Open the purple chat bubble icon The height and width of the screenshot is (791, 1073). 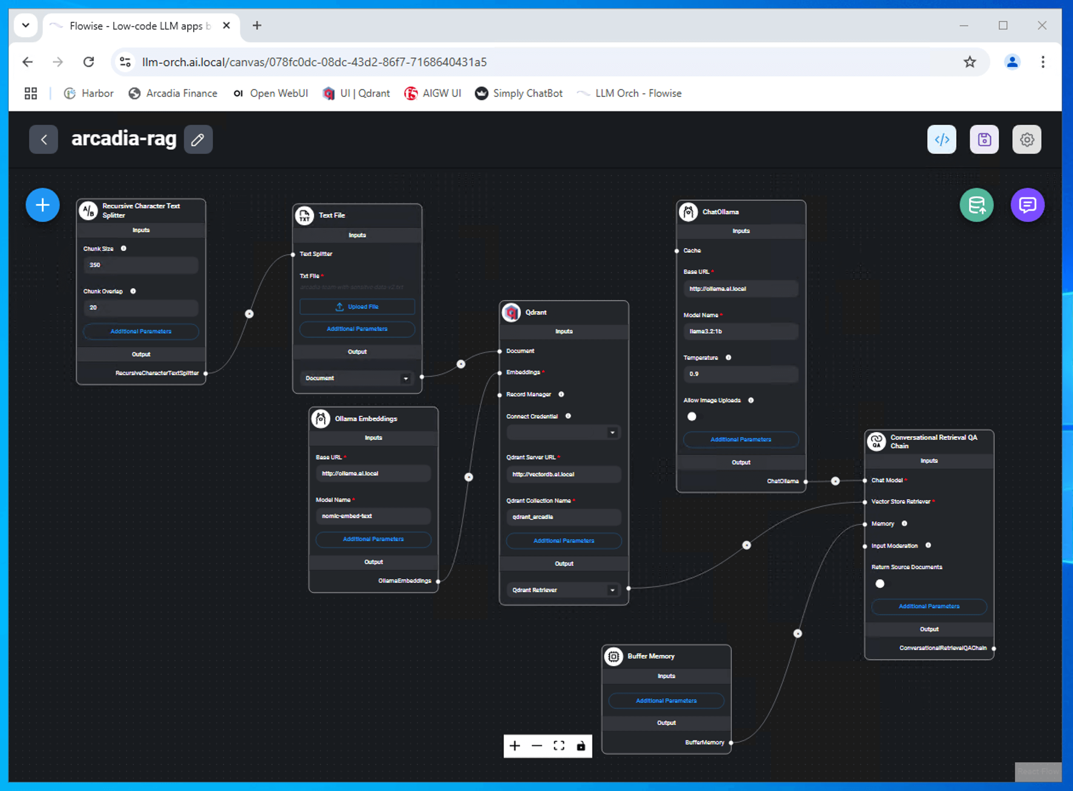coord(1027,205)
